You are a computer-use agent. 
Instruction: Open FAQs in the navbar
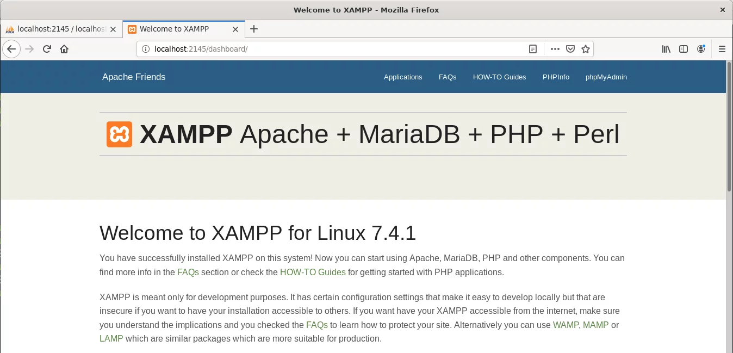(448, 77)
